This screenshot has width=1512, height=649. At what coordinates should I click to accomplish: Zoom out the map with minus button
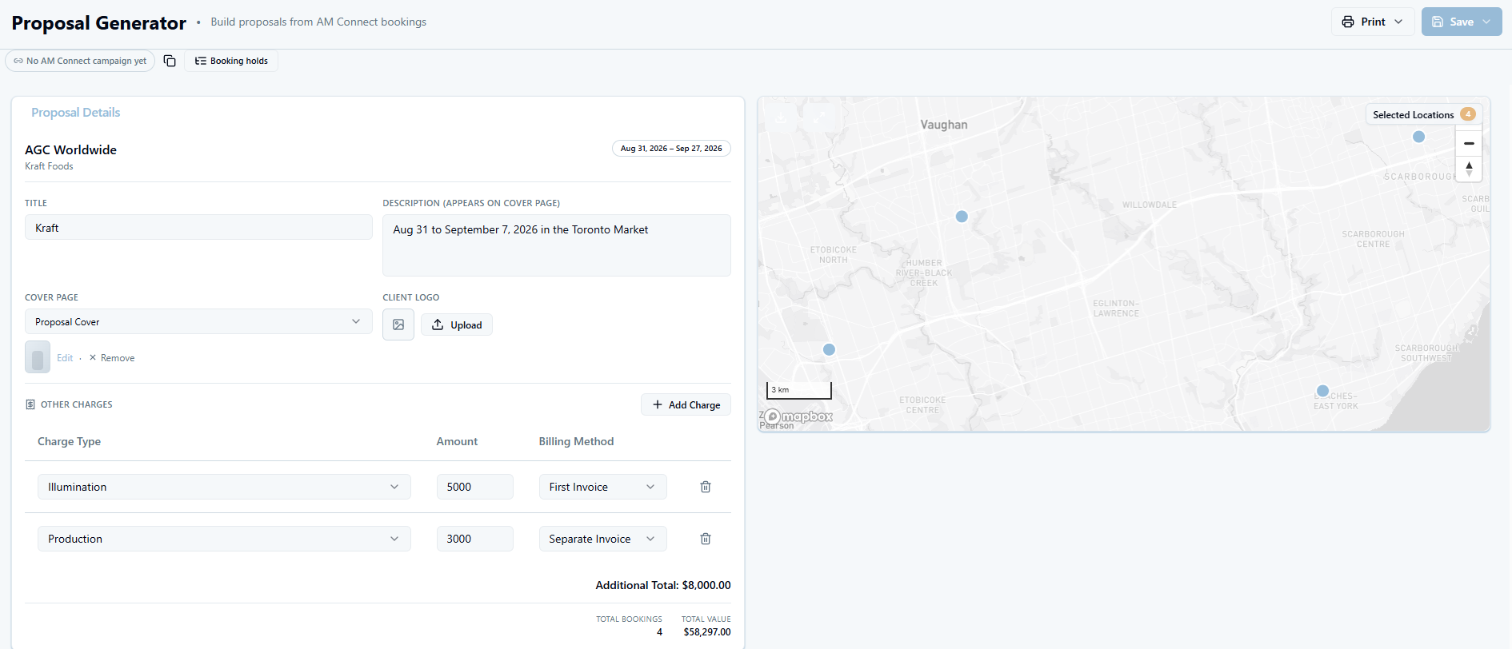(1469, 143)
